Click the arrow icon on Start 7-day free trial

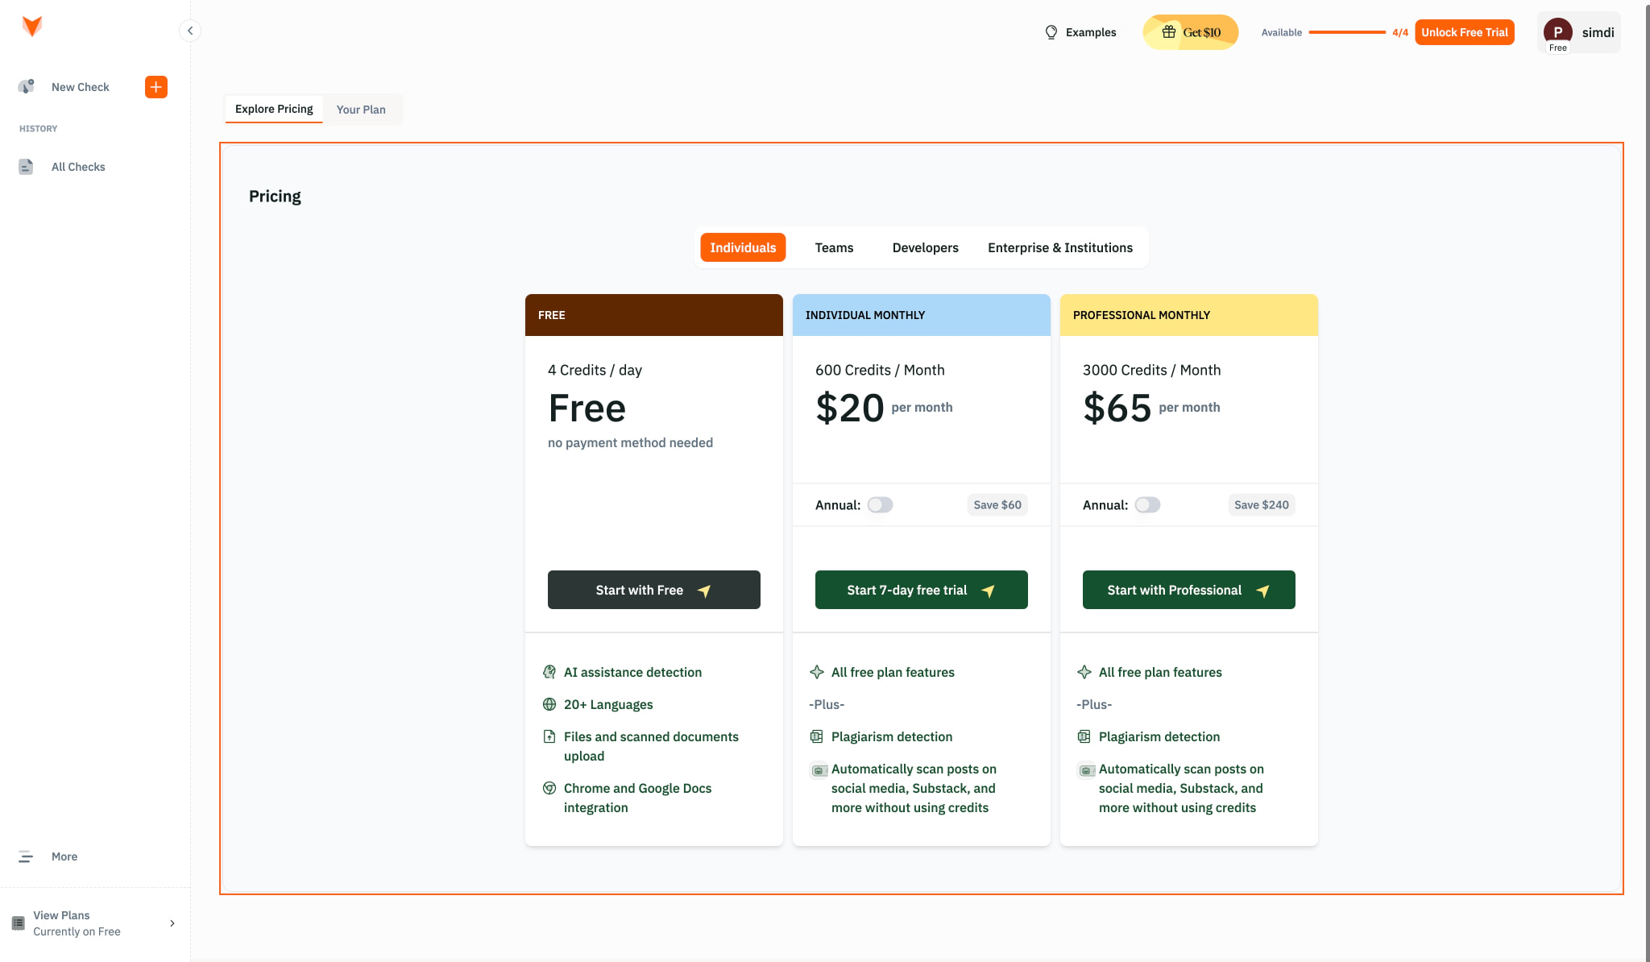(988, 591)
